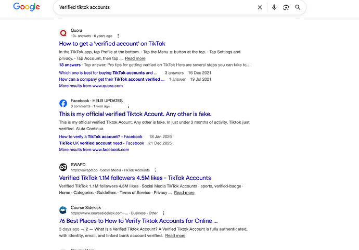Click the 'Course Sidekick' site name text
Image resolution: width=359 pixels, height=250 pixels.
pos(86,207)
